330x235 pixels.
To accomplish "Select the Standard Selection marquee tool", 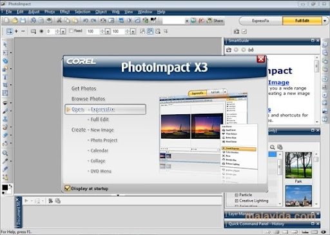I will [x=5, y=52].
